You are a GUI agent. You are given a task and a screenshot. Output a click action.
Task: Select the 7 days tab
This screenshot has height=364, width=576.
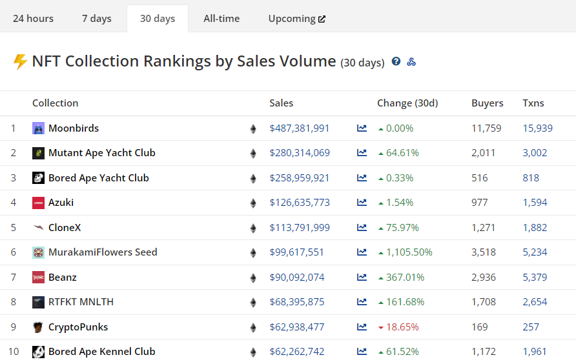(x=97, y=19)
